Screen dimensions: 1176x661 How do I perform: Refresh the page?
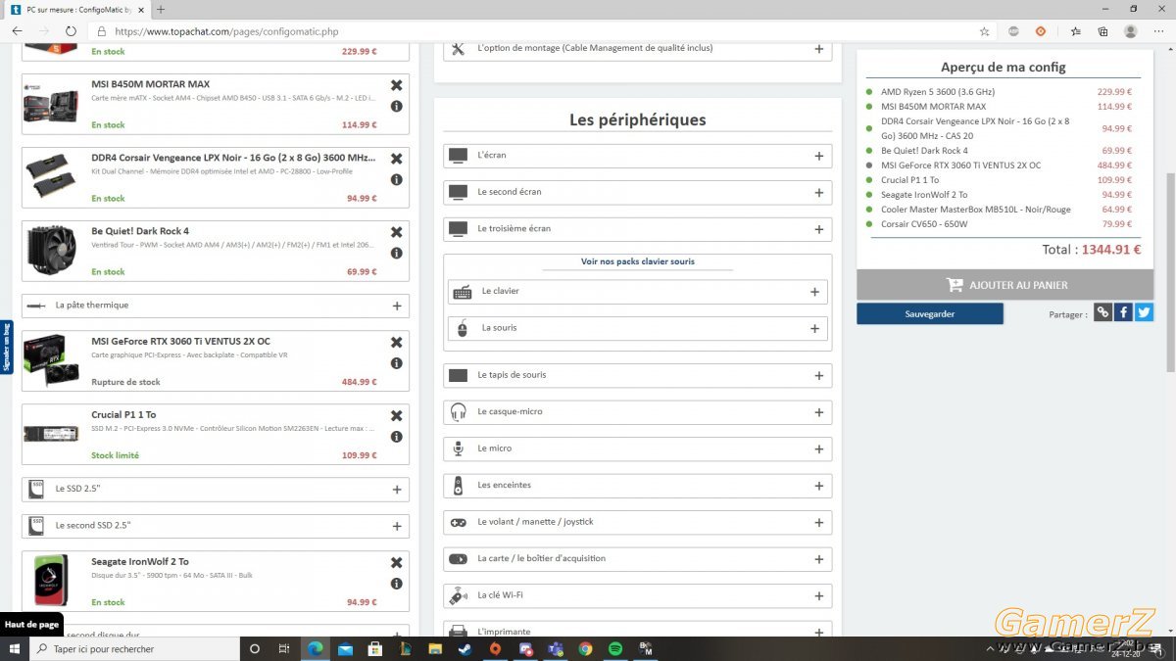point(71,31)
